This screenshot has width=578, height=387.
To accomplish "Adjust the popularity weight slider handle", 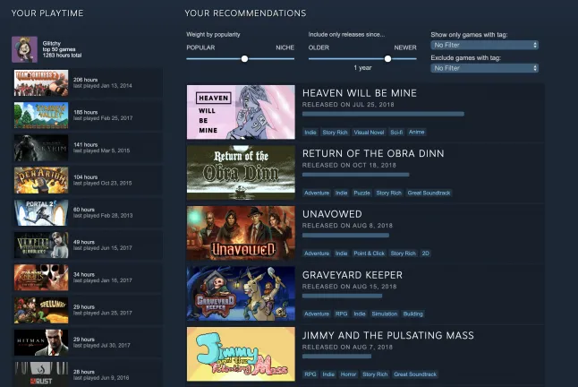I will coord(244,58).
